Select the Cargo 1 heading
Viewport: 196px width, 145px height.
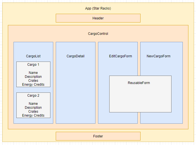coord(33,65)
